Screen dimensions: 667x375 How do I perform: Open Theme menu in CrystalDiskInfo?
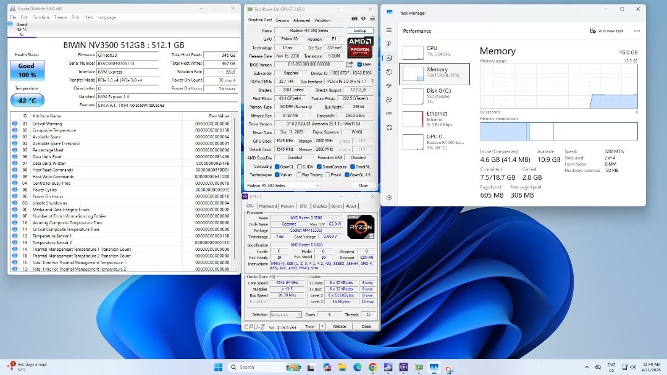pyautogui.click(x=60, y=17)
